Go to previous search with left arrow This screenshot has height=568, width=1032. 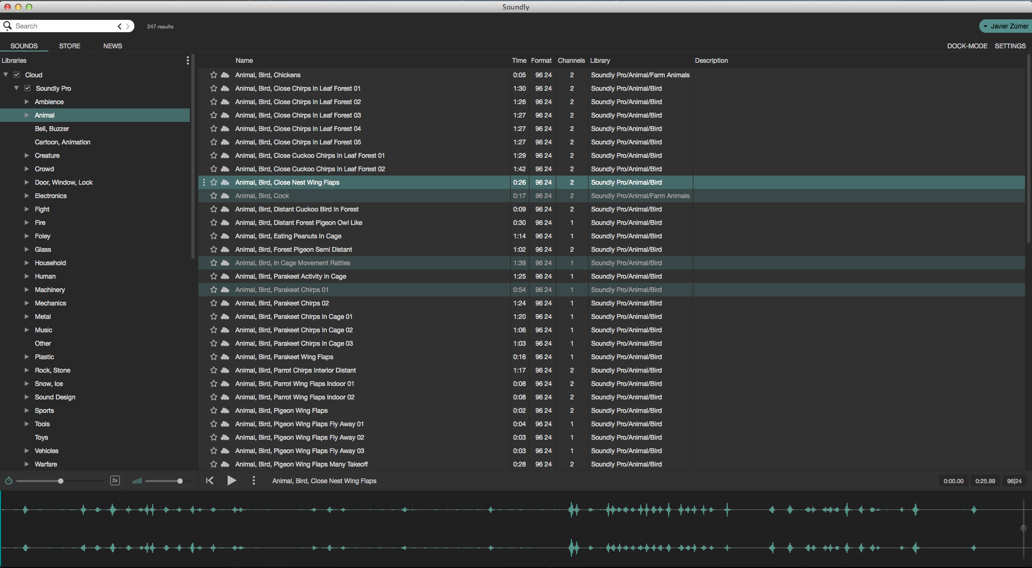(x=119, y=26)
